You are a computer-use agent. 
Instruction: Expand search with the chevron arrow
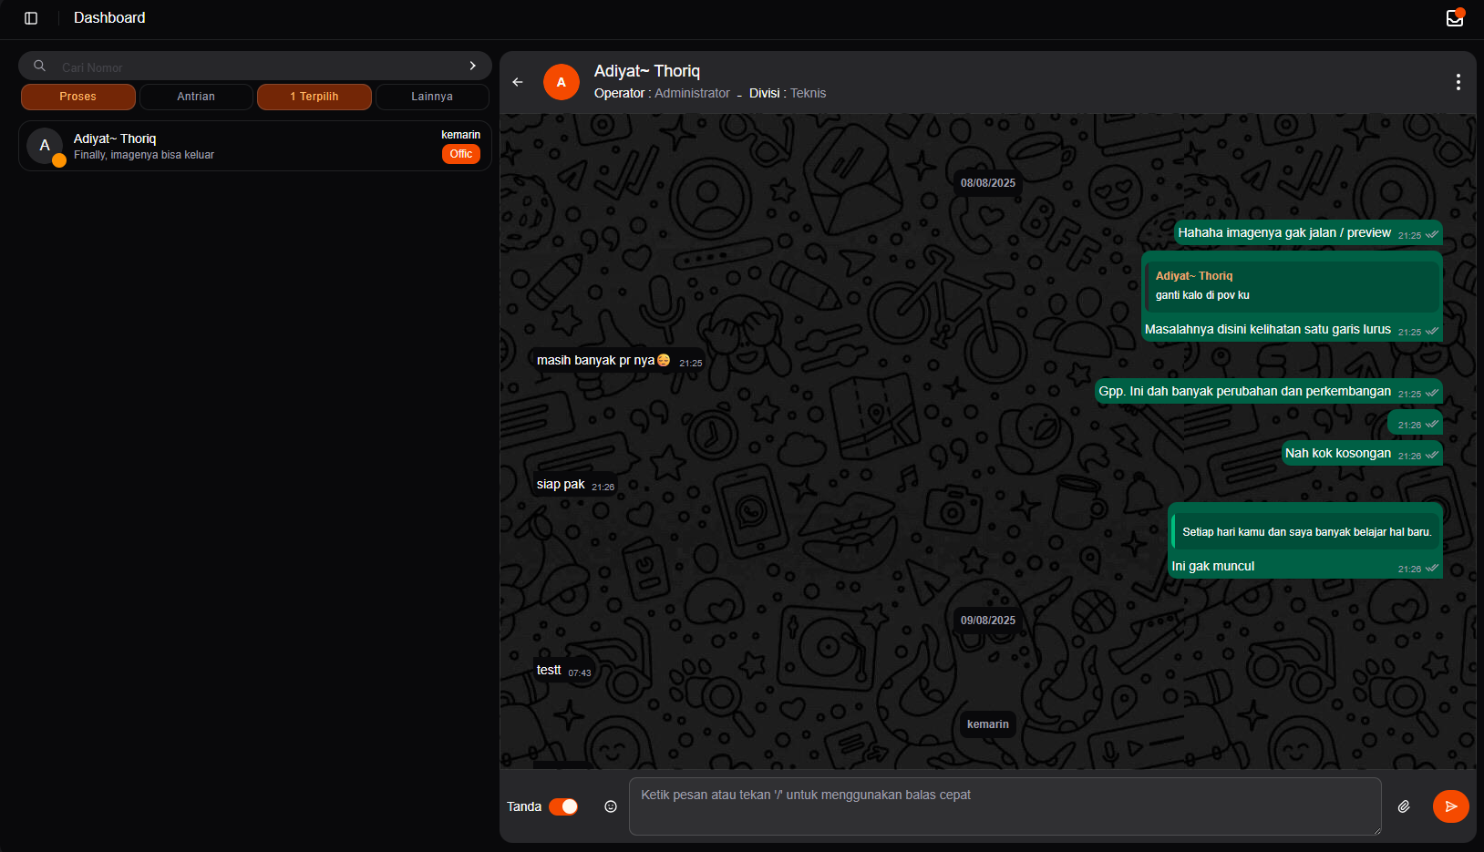[472, 66]
